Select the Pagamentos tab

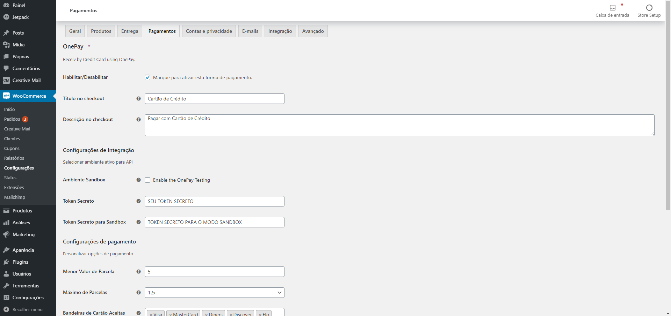pyautogui.click(x=162, y=31)
